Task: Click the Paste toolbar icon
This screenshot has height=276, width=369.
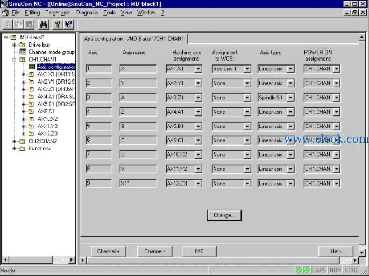Action: point(29,24)
